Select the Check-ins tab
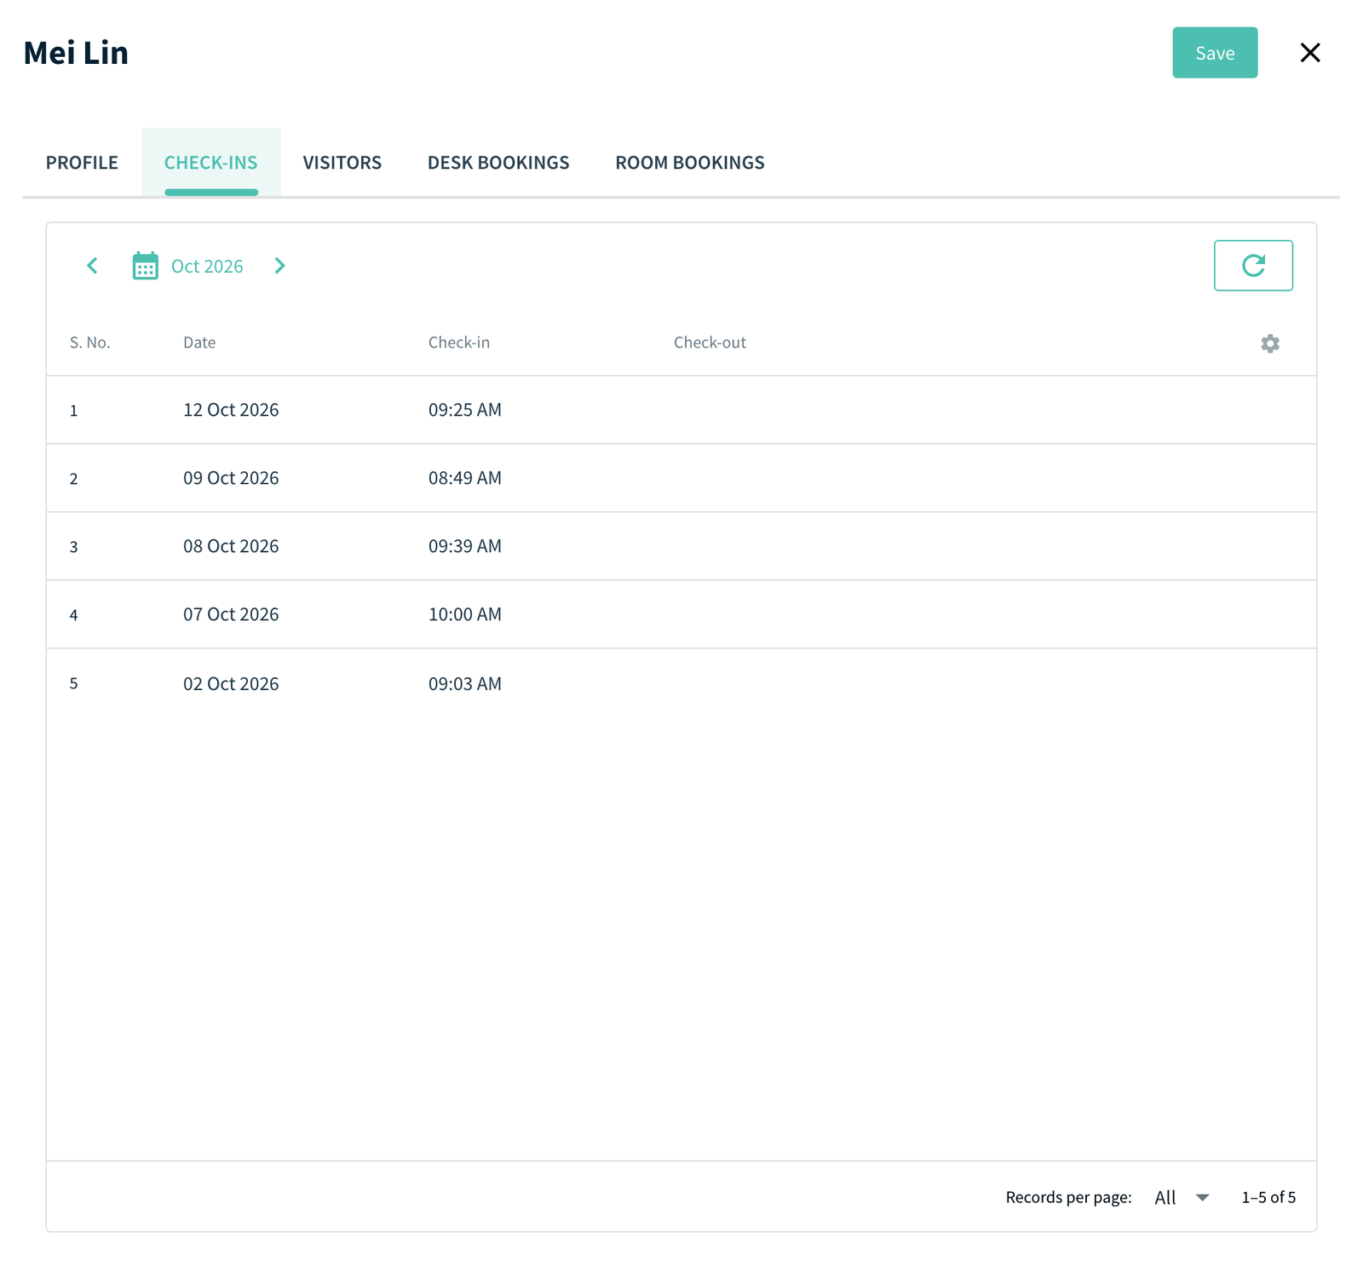This screenshot has width=1363, height=1278. (211, 163)
